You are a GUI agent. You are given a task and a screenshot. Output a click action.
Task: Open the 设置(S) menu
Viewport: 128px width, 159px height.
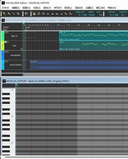tap(90, 8)
